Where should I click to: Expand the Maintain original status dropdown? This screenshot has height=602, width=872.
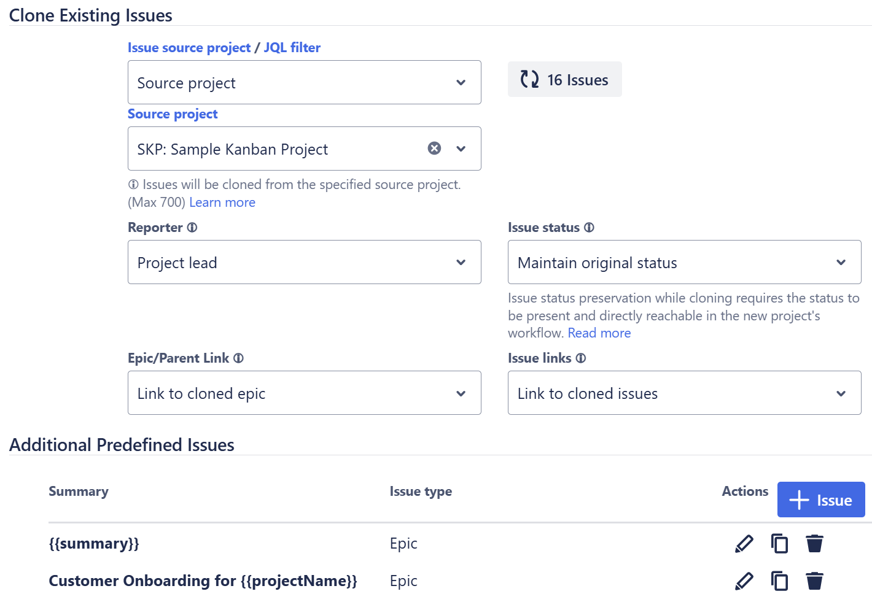point(684,262)
